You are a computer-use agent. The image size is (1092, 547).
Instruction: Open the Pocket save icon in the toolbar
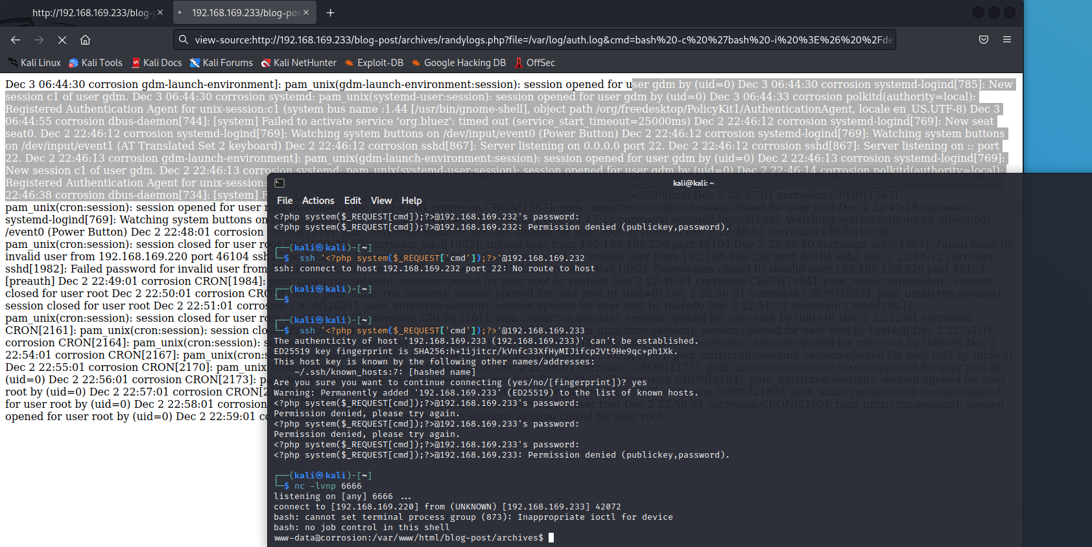click(984, 39)
